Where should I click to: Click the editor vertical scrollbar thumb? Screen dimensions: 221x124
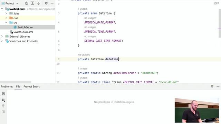(220, 23)
